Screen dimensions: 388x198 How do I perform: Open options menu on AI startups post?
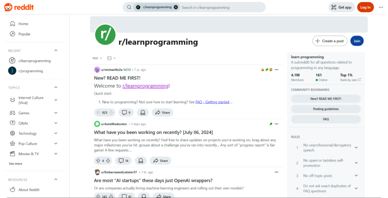[276, 172]
